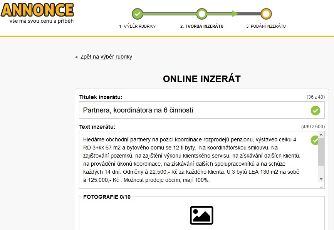
Task: Focus the Titulek inzerátu input field
Action: [202, 110]
